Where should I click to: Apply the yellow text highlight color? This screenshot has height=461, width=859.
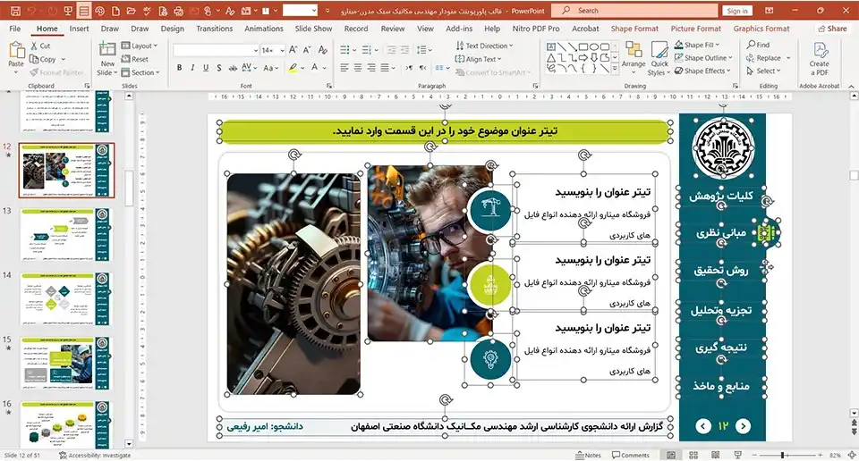(293, 68)
